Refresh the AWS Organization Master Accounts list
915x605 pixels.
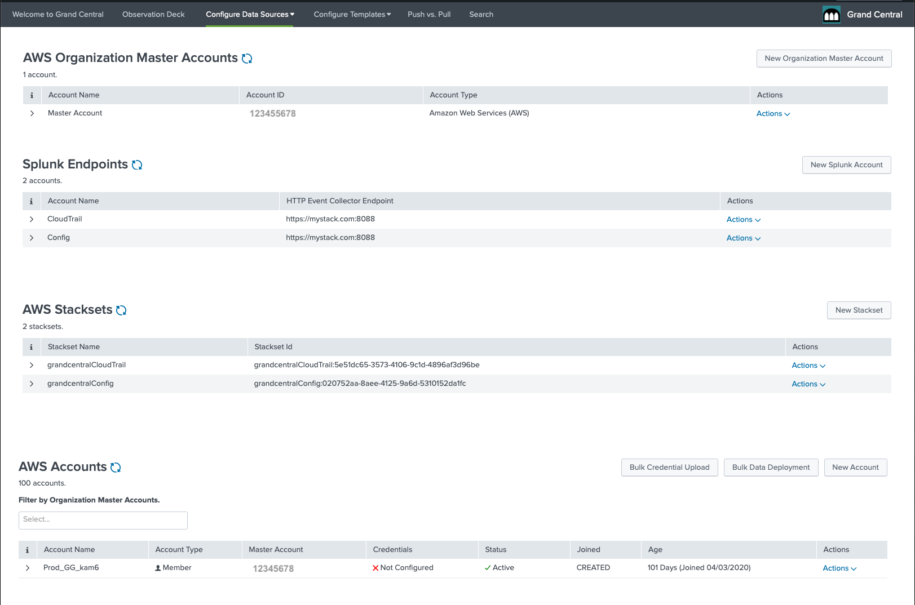tap(247, 59)
